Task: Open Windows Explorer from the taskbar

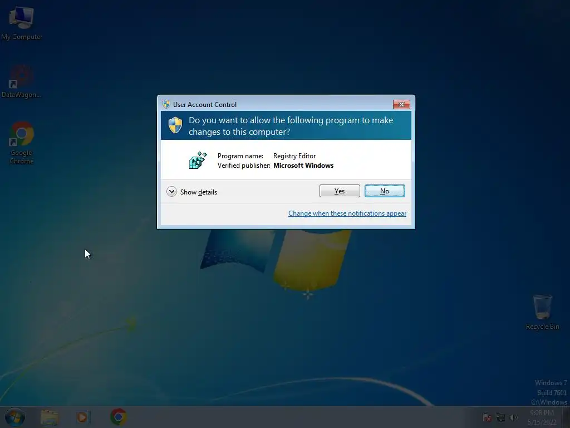Action: pyautogui.click(x=50, y=417)
